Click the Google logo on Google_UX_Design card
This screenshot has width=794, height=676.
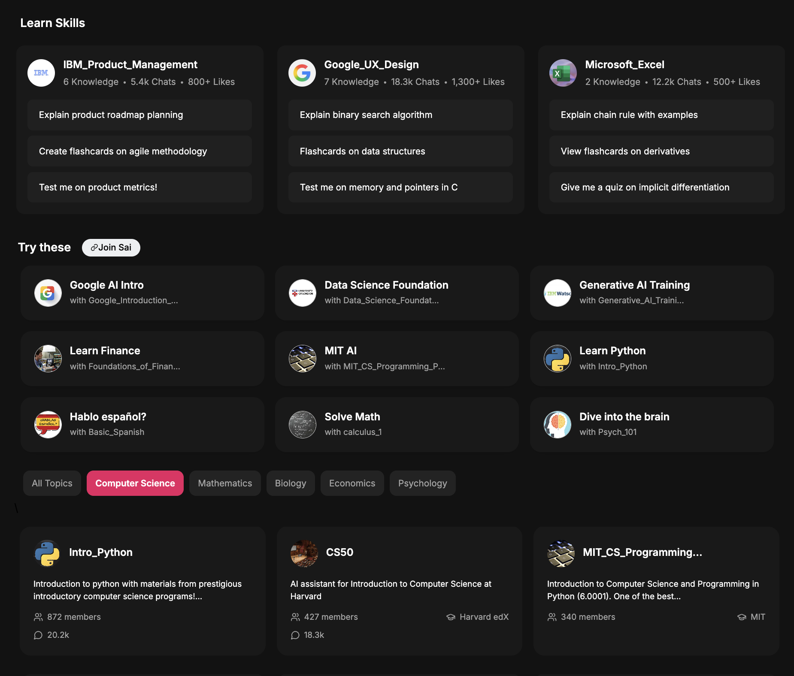tap(302, 73)
